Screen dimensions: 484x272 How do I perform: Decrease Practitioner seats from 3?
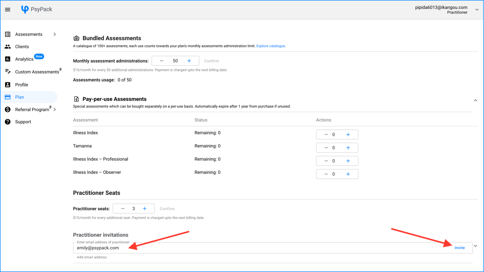click(123, 208)
